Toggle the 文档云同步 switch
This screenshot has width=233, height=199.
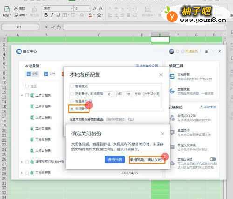pyautogui.click(x=213, y=159)
